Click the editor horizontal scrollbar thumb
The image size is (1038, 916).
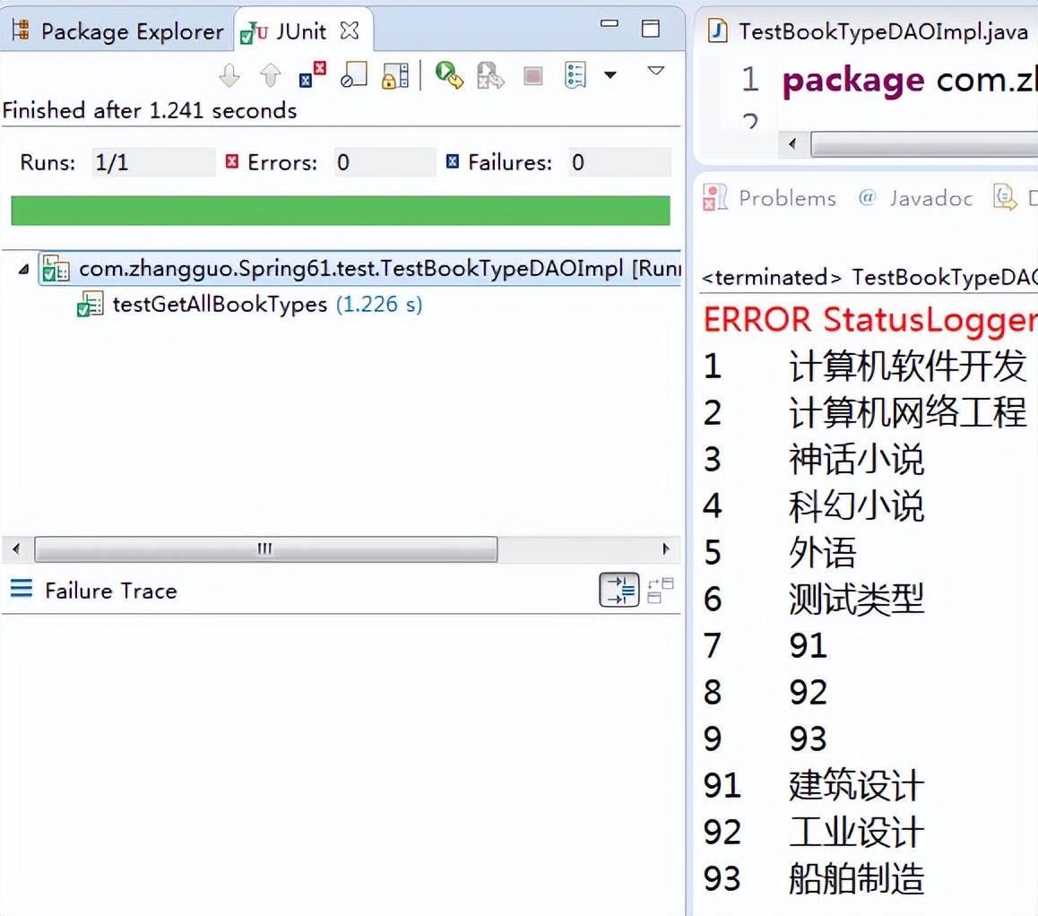pyautogui.click(x=924, y=143)
